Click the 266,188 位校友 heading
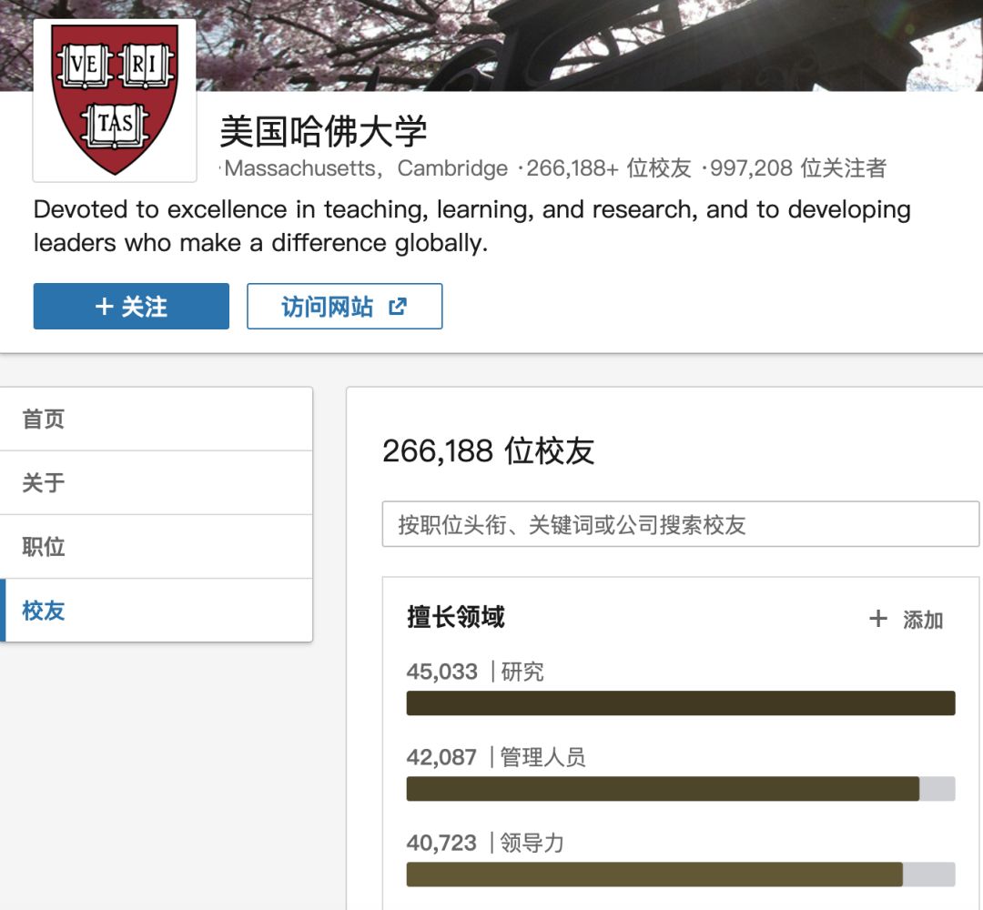Viewport: 983px width, 910px height. (x=489, y=450)
